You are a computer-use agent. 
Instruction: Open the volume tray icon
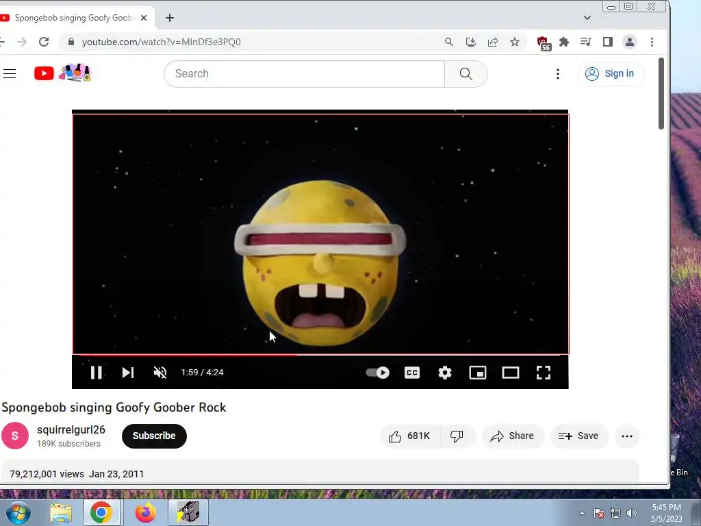[x=632, y=513]
